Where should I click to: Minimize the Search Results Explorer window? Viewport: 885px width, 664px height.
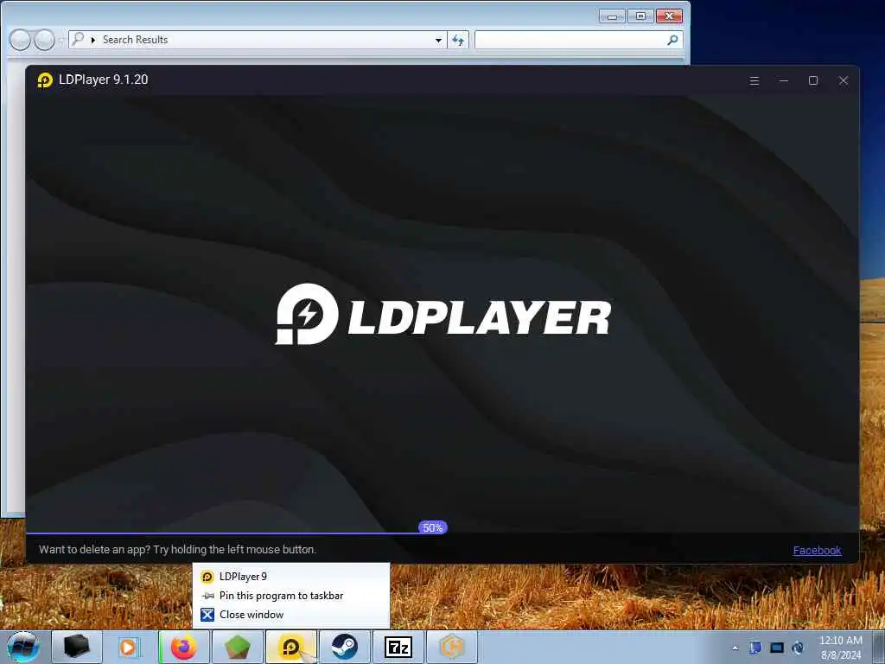pyautogui.click(x=613, y=16)
